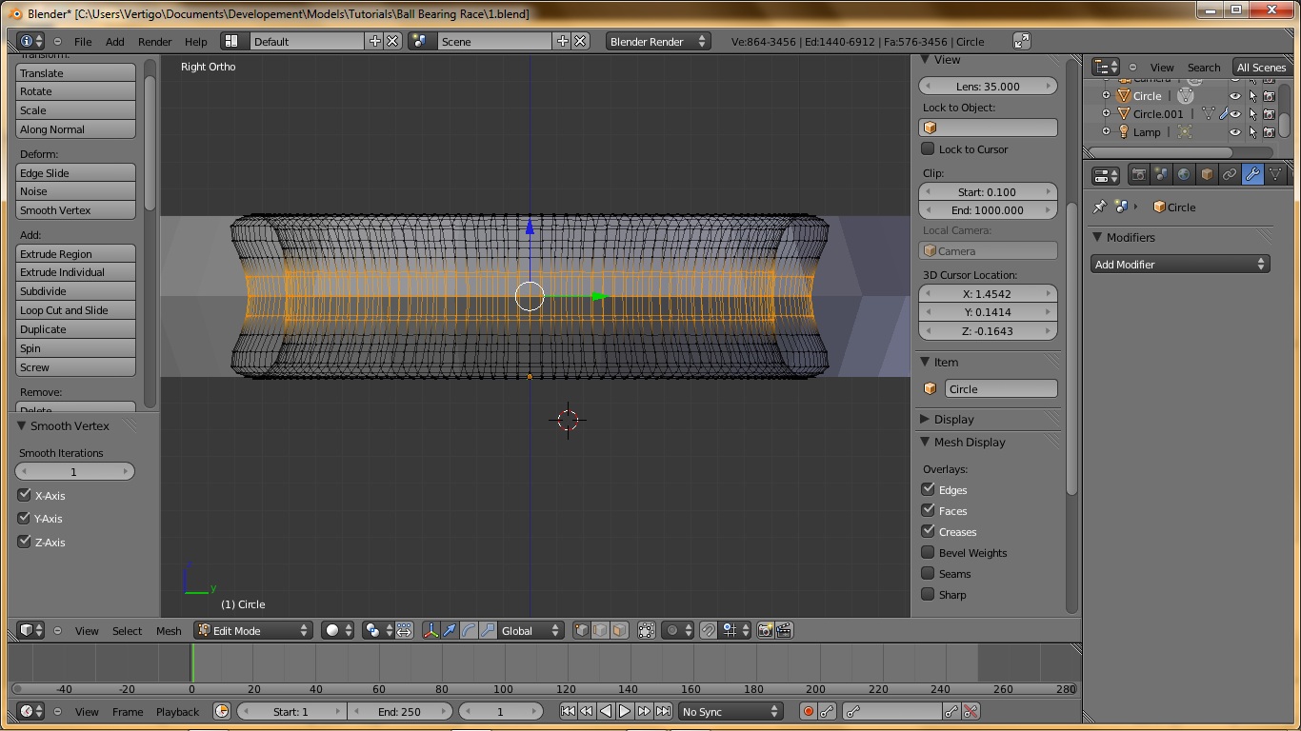This screenshot has width=1301, height=731.
Task: Click the Loop Cut and Slide button
Action: 76,310
